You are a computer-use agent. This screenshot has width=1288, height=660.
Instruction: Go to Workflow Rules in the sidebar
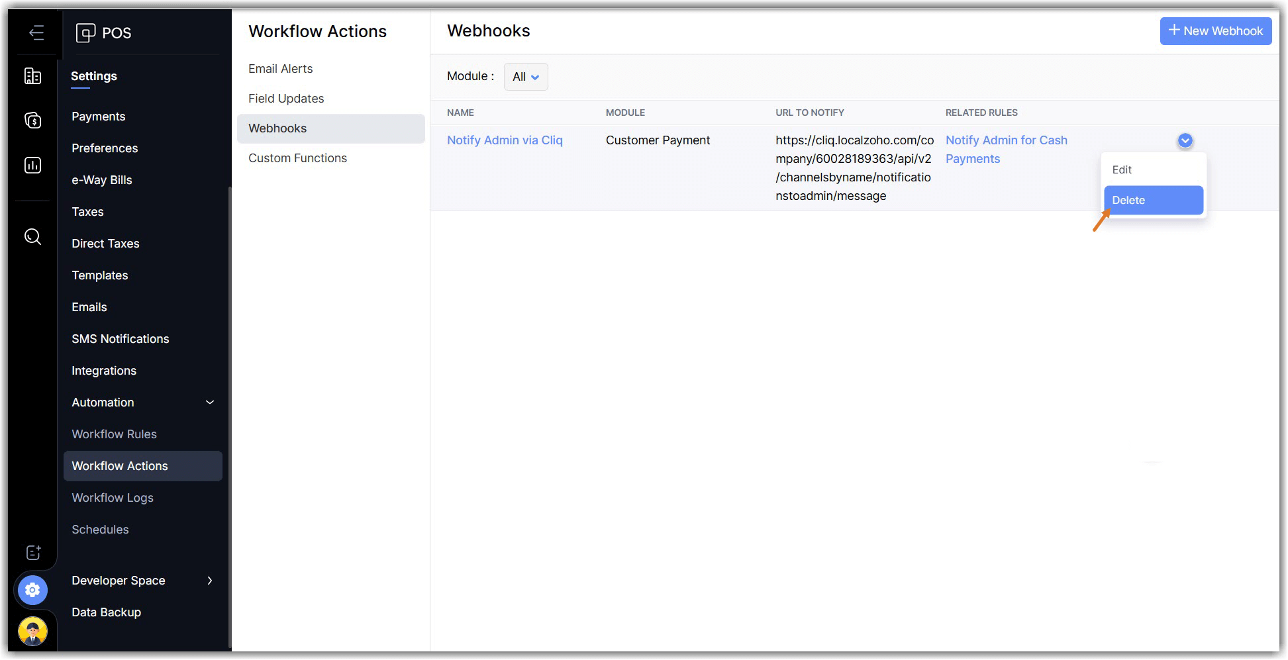114,434
